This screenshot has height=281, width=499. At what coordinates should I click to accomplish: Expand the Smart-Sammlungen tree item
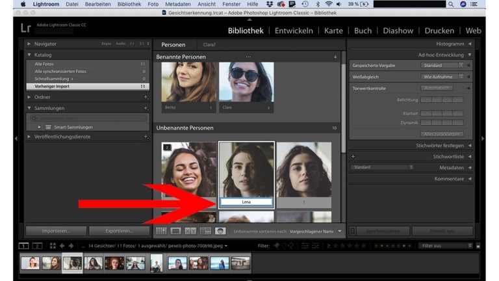click(x=39, y=127)
